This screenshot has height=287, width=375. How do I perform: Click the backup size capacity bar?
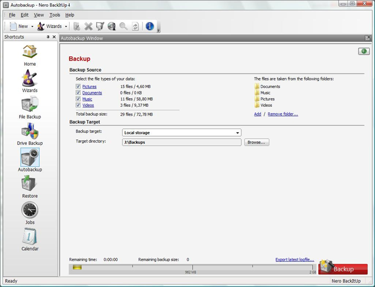(x=193, y=268)
